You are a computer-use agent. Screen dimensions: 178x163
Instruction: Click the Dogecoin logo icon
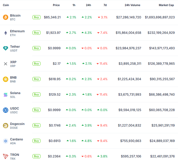[x=5, y=125]
